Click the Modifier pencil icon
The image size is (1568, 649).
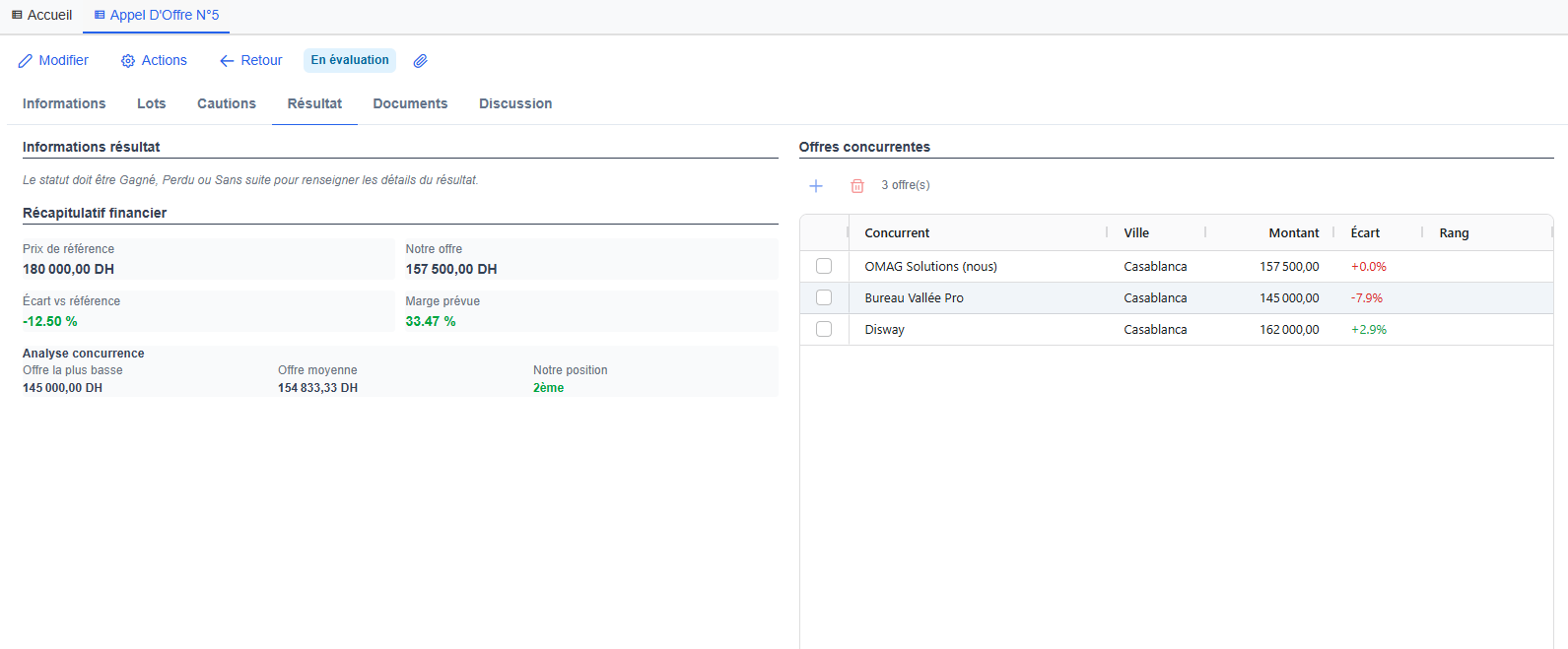pyautogui.click(x=27, y=61)
